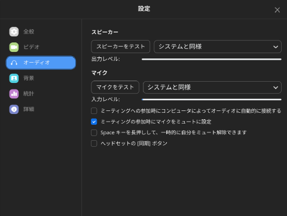This screenshot has height=216, width=287.
Task: Click the 出力レベル output level bar
Action: coord(212,59)
